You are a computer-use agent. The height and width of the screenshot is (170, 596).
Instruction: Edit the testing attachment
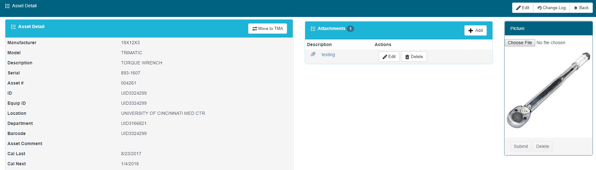click(x=389, y=57)
